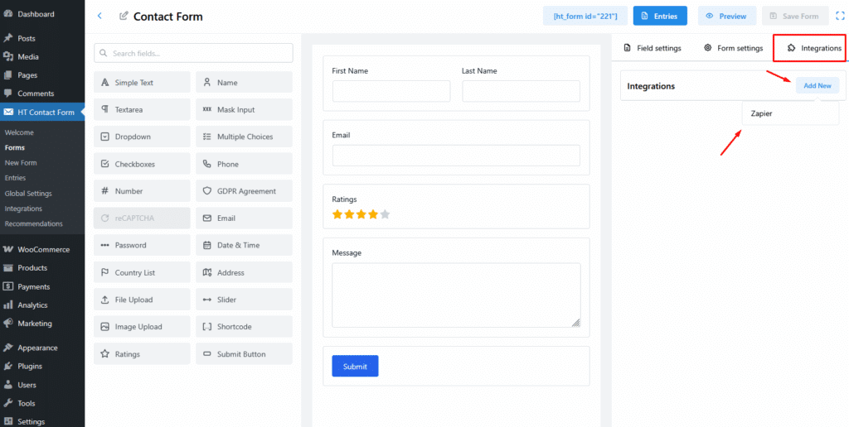Add the Date & Time field

tap(244, 246)
